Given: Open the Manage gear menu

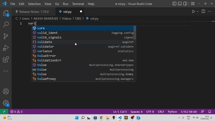Looking at the screenshot, I should 6,103.
